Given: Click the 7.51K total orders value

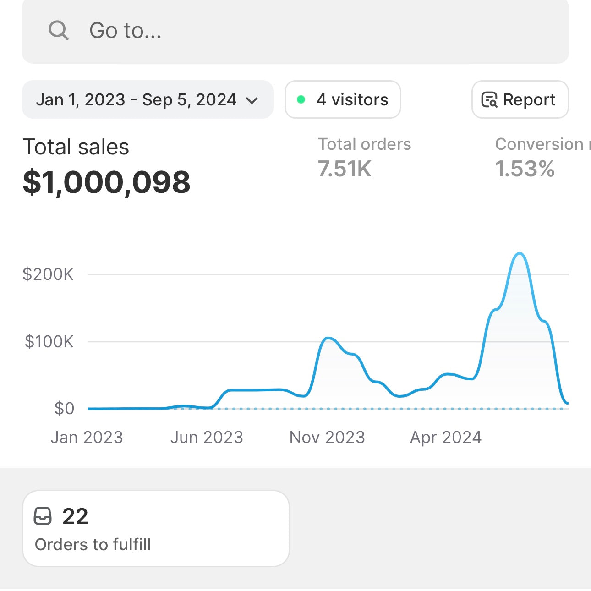Looking at the screenshot, I should tap(345, 169).
